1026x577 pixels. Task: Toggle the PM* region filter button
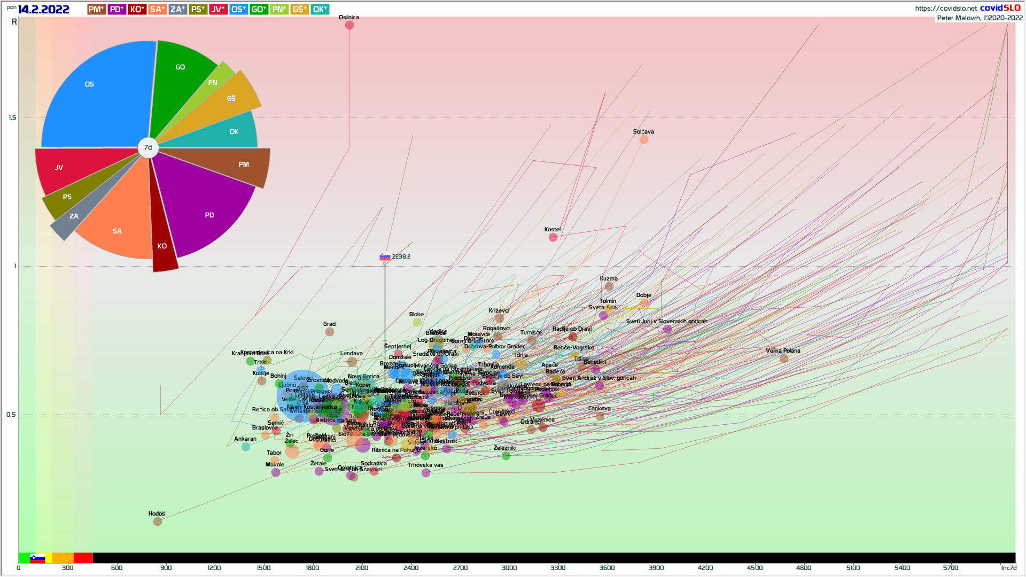click(x=96, y=10)
